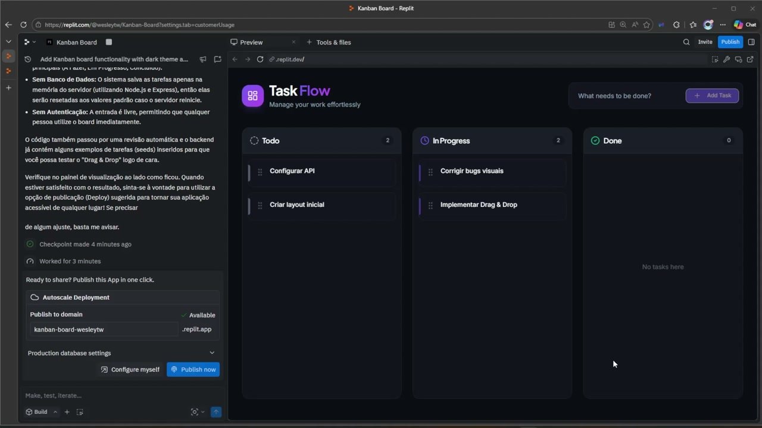Open the Replit workspace menu dropdown
Screen dimensions: 762x428
point(30,42)
